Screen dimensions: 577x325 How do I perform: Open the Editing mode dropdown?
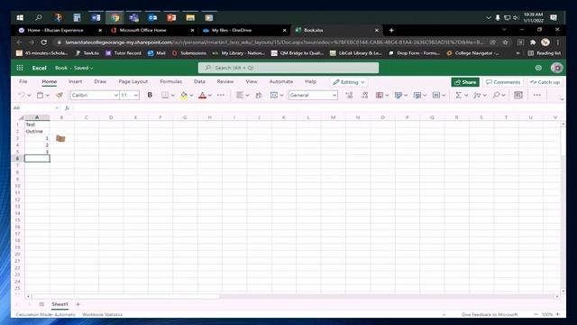[x=349, y=82]
